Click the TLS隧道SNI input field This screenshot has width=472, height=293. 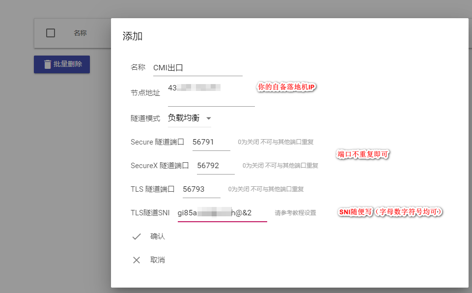(x=222, y=213)
